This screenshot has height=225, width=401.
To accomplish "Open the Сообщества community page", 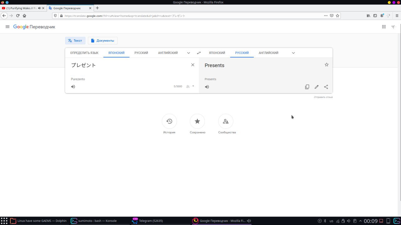I will tap(226, 121).
